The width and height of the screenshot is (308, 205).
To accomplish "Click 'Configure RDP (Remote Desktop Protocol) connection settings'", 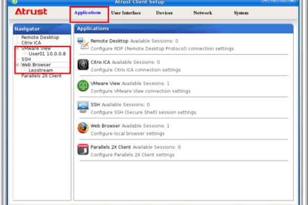I will click(x=162, y=49).
